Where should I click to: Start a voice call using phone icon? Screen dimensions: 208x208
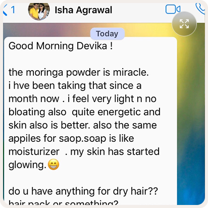[x=200, y=9]
